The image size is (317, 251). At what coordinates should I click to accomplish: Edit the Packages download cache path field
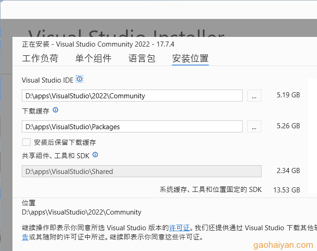tap(132, 126)
